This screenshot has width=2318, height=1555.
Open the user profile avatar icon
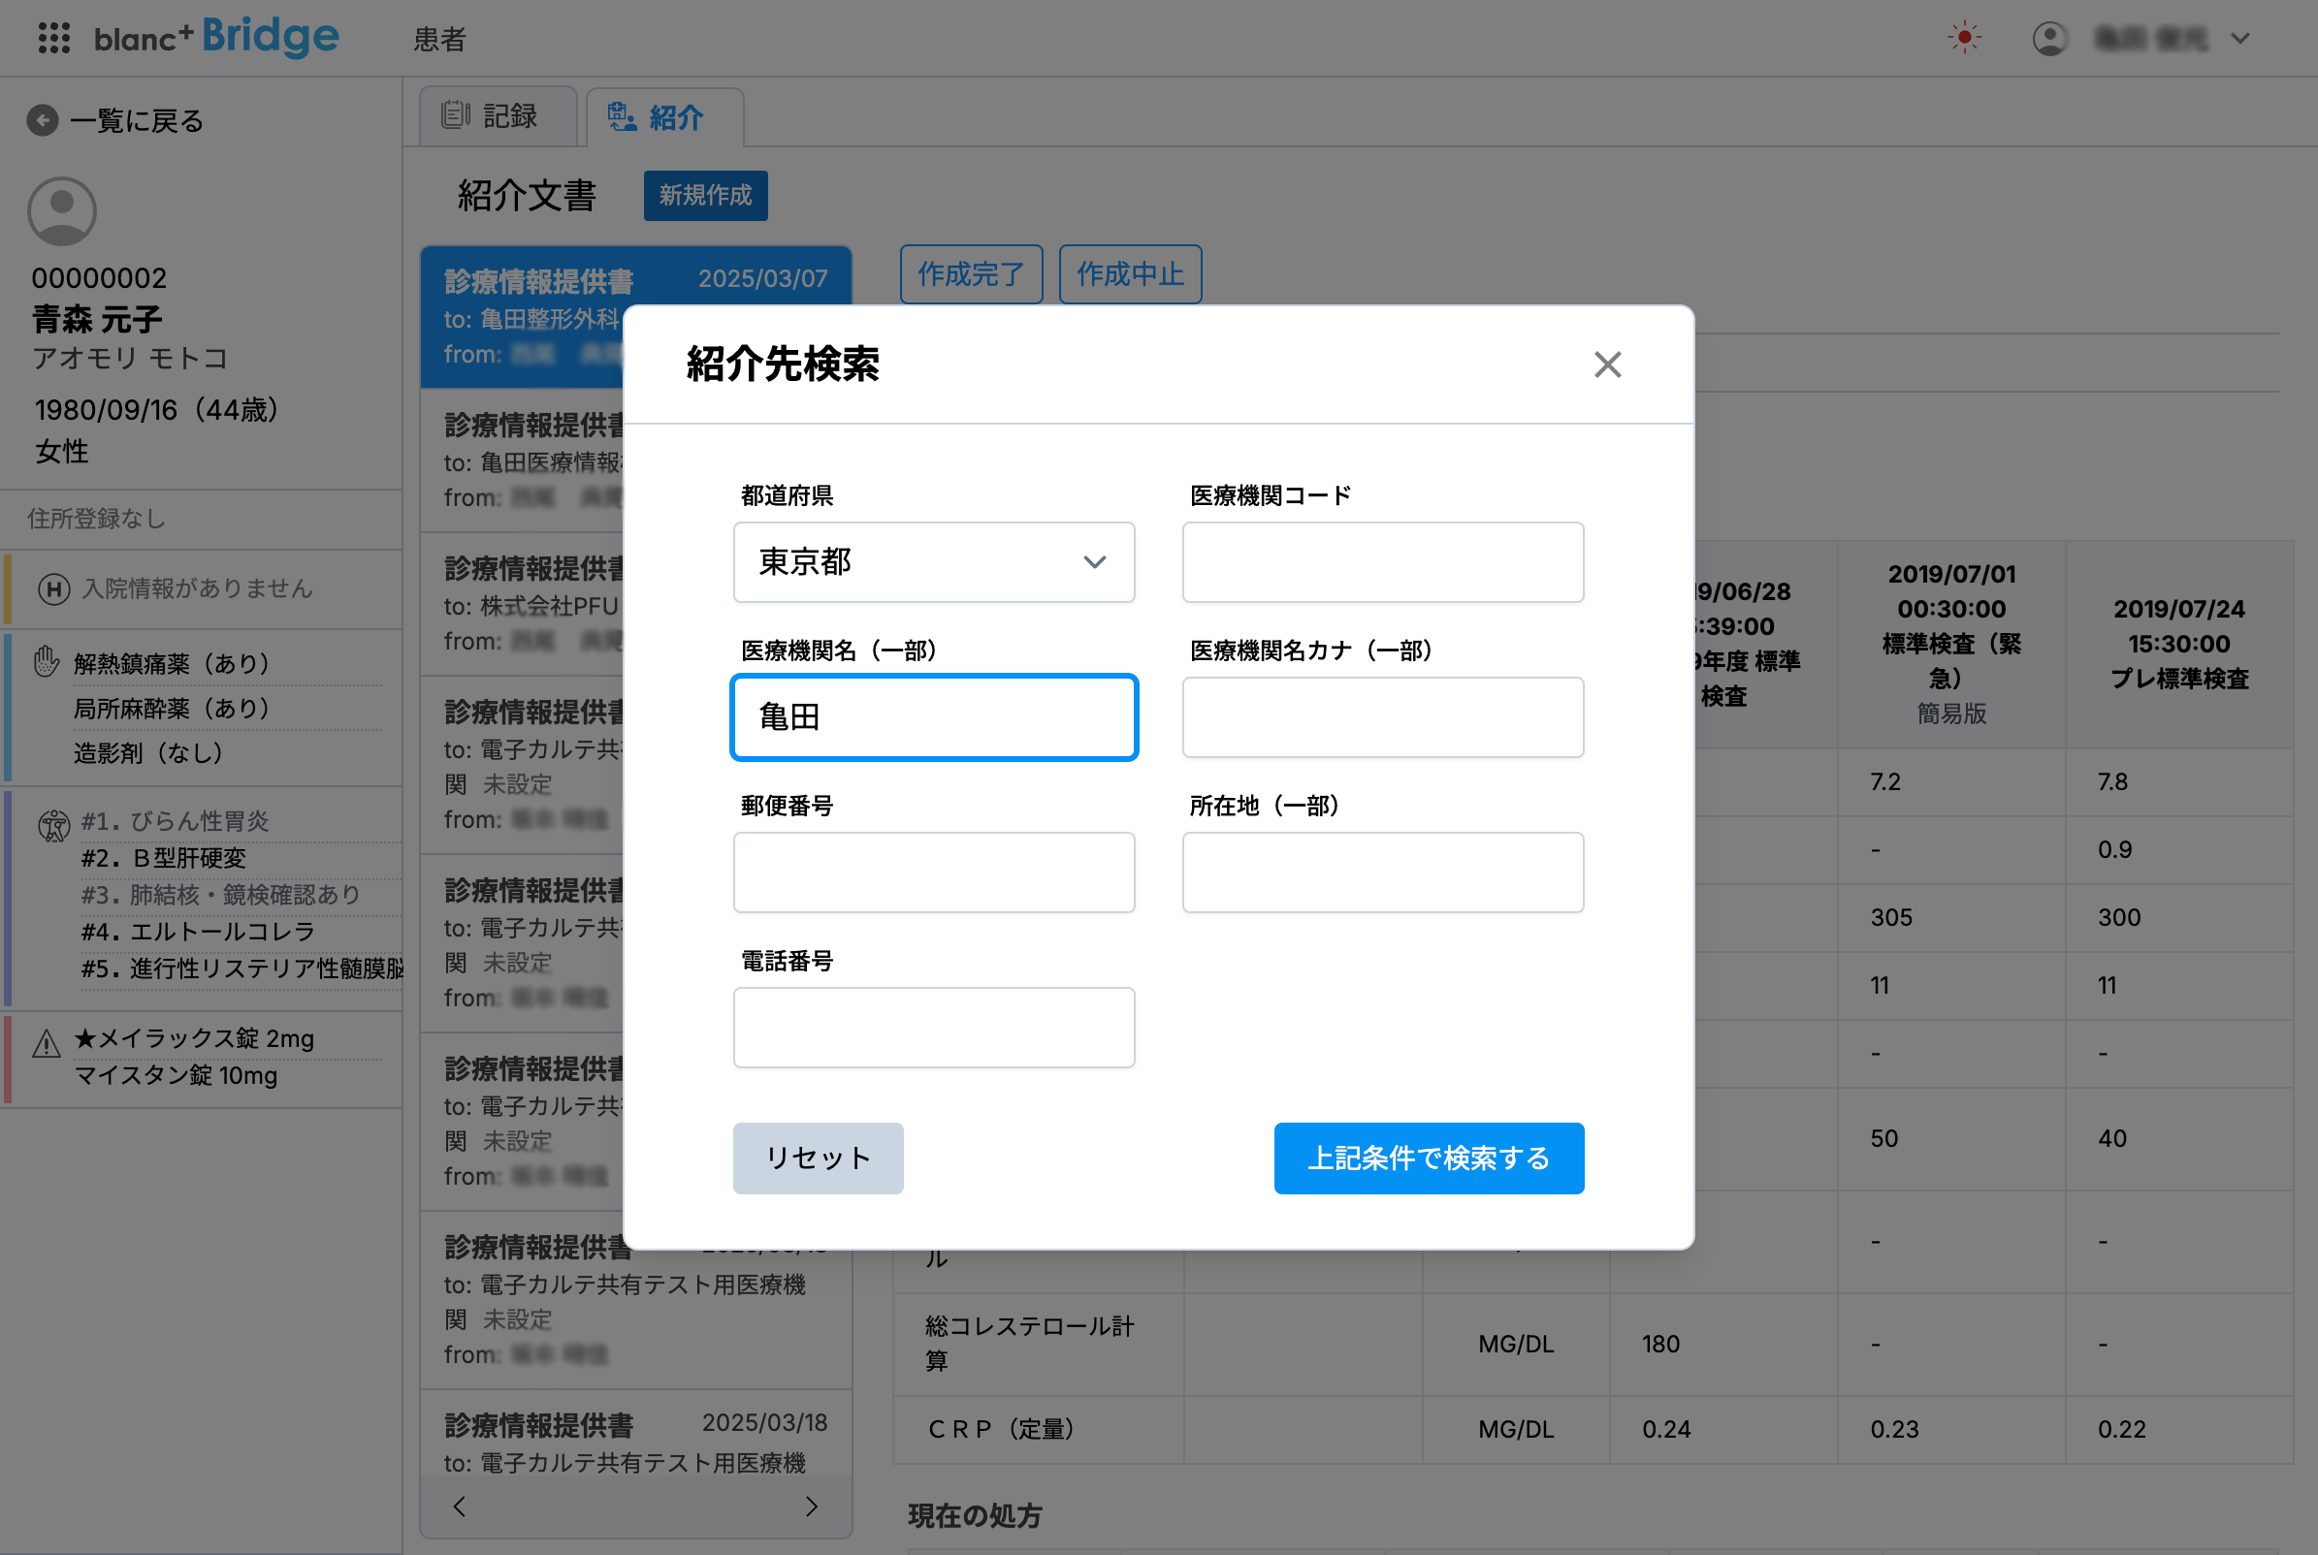[2049, 38]
